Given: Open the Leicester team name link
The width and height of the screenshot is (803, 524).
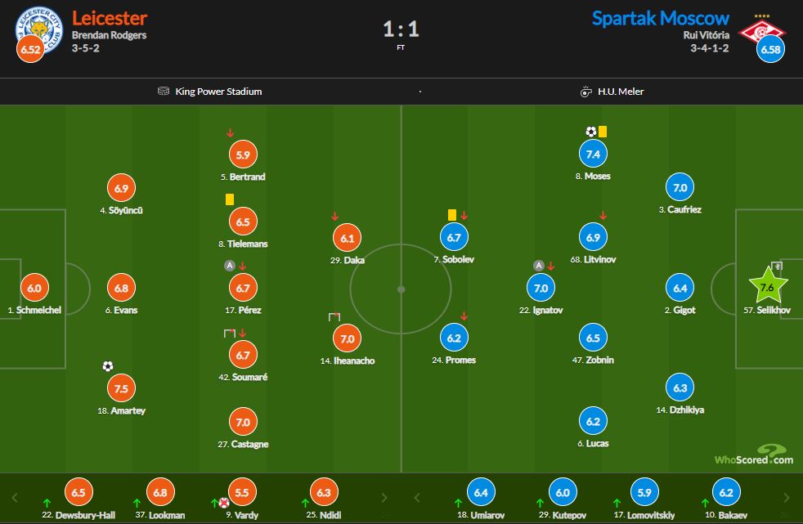Looking at the screenshot, I should click(109, 18).
